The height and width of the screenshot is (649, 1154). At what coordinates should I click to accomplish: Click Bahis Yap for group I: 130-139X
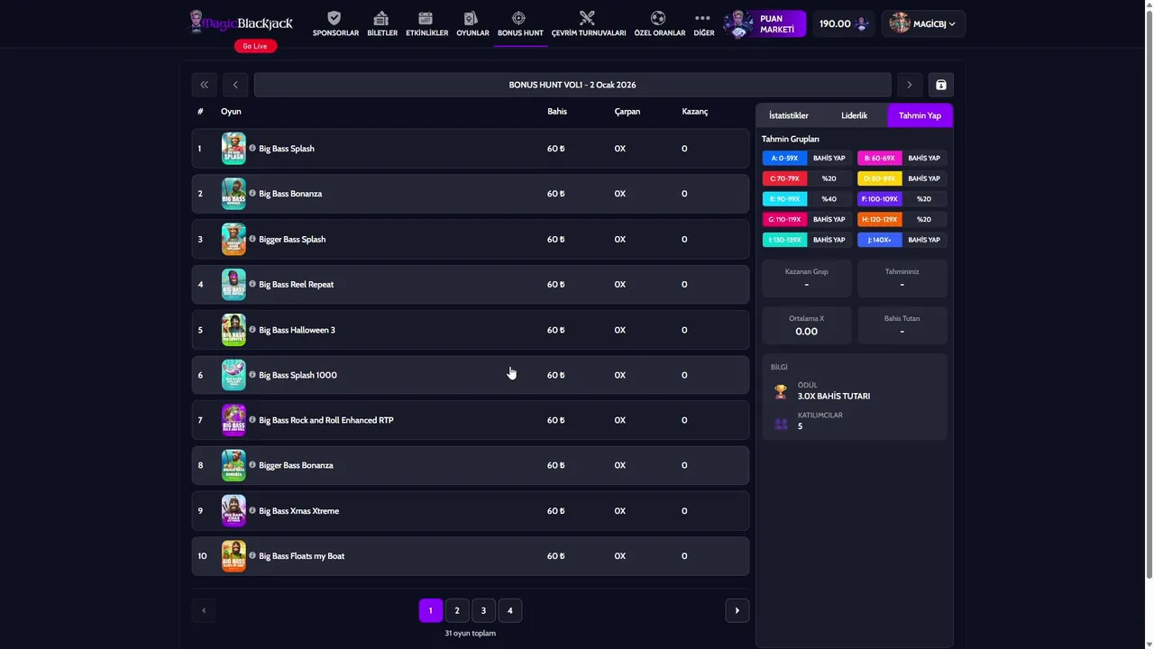829,240
